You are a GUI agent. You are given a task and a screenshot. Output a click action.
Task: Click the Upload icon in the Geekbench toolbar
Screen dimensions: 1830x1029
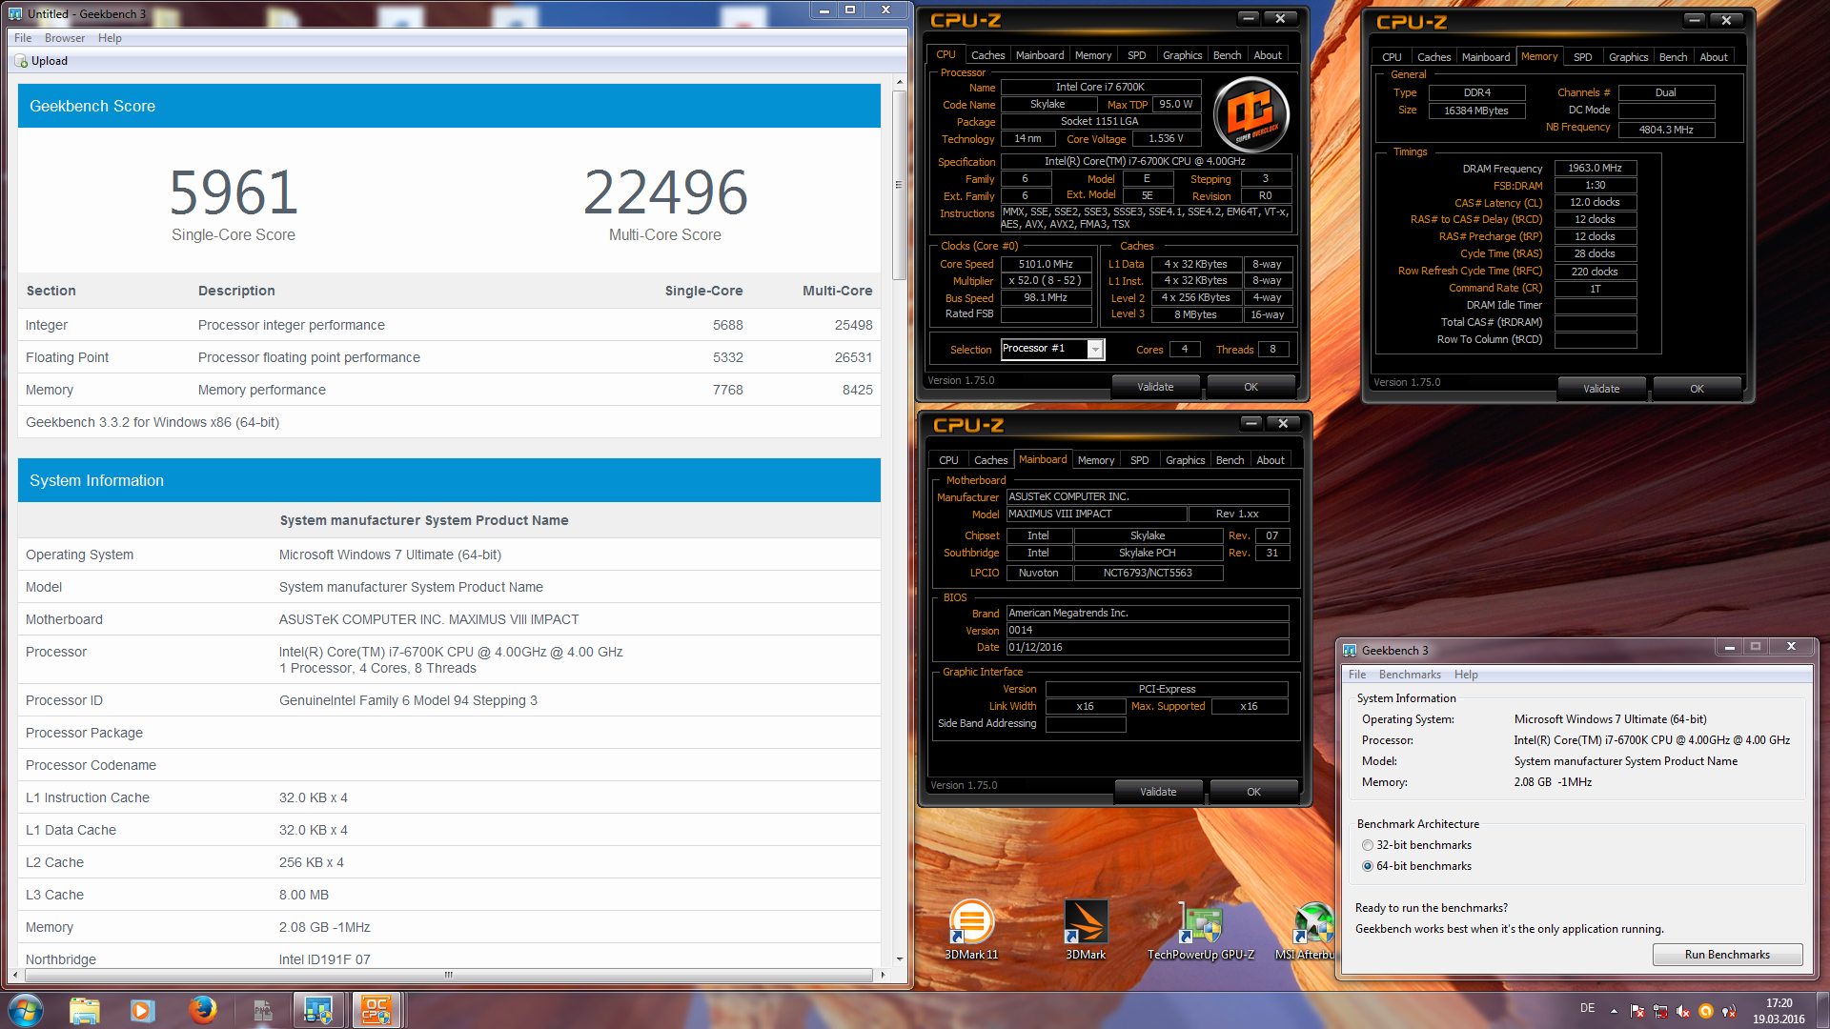22,61
